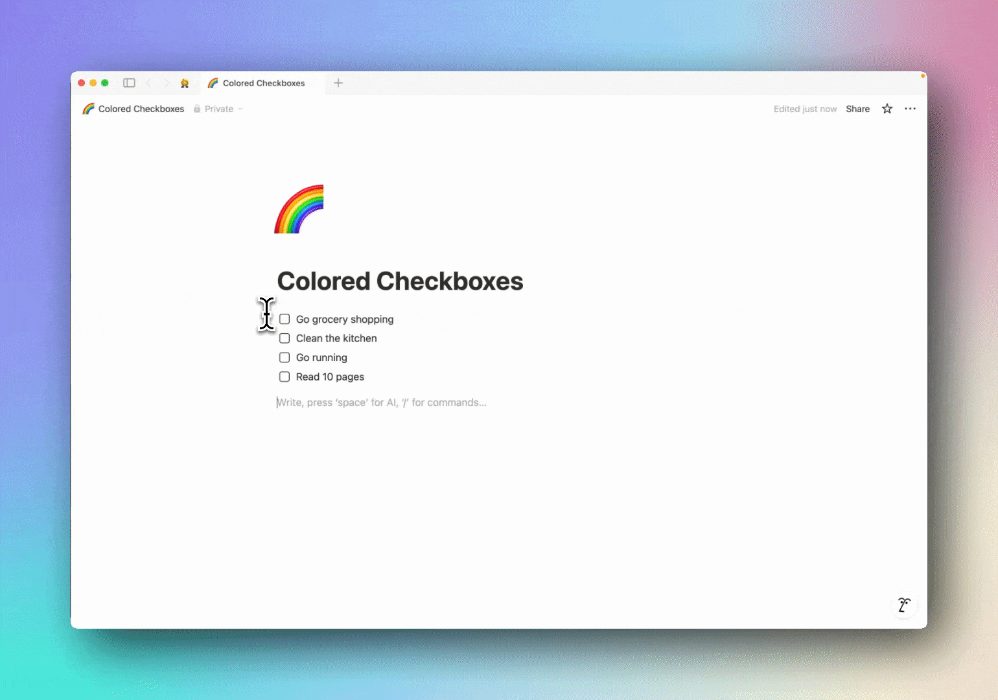Click the back navigation arrow

coord(148,83)
